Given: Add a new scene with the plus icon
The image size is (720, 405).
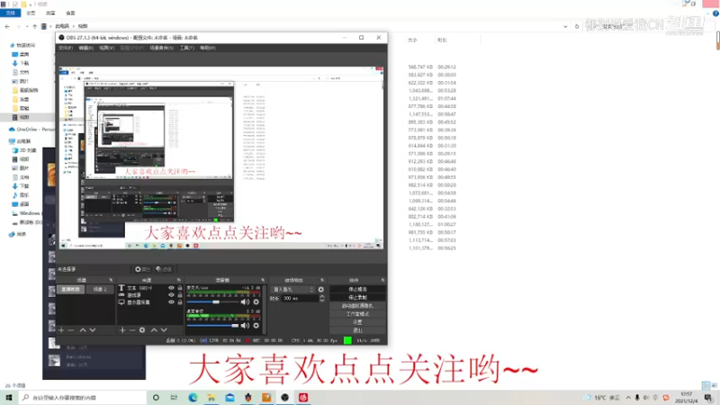Looking at the screenshot, I should click(x=61, y=330).
